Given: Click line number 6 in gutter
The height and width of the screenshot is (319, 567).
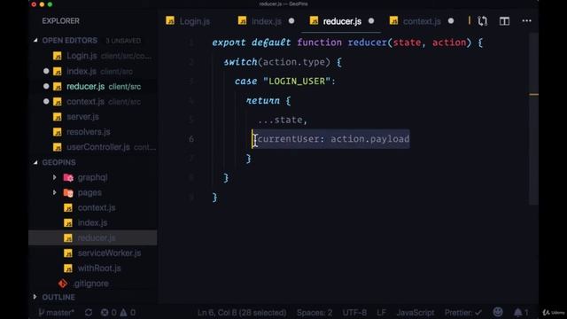Looking at the screenshot, I should [191, 139].
